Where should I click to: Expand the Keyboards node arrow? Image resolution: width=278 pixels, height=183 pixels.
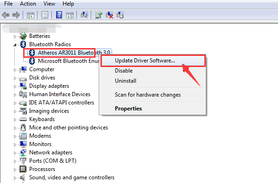pos(15,120)
